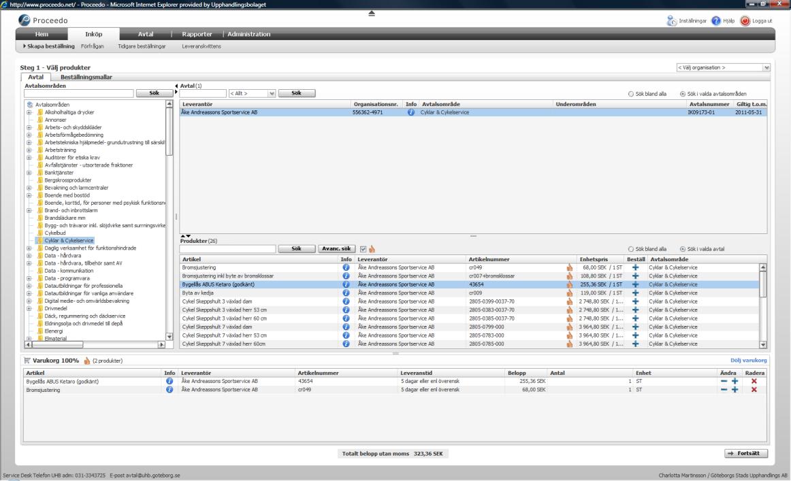This screenshot has height=481, width=791.
Task: Click Sök button in Produkter section
Action: coord(297,248)
